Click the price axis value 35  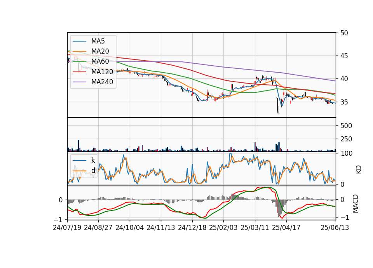pos(344,102)
